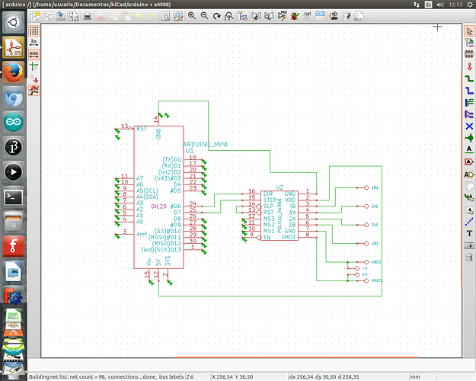Open Firefox from the launcher
The height and width of the screenshot is (381, 476).
[13, 72]
